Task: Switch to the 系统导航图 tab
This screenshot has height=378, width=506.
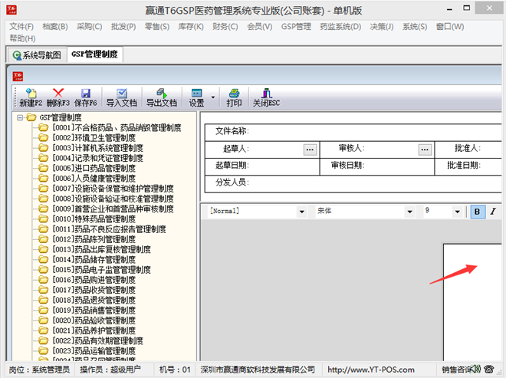Action: [36, 54]
